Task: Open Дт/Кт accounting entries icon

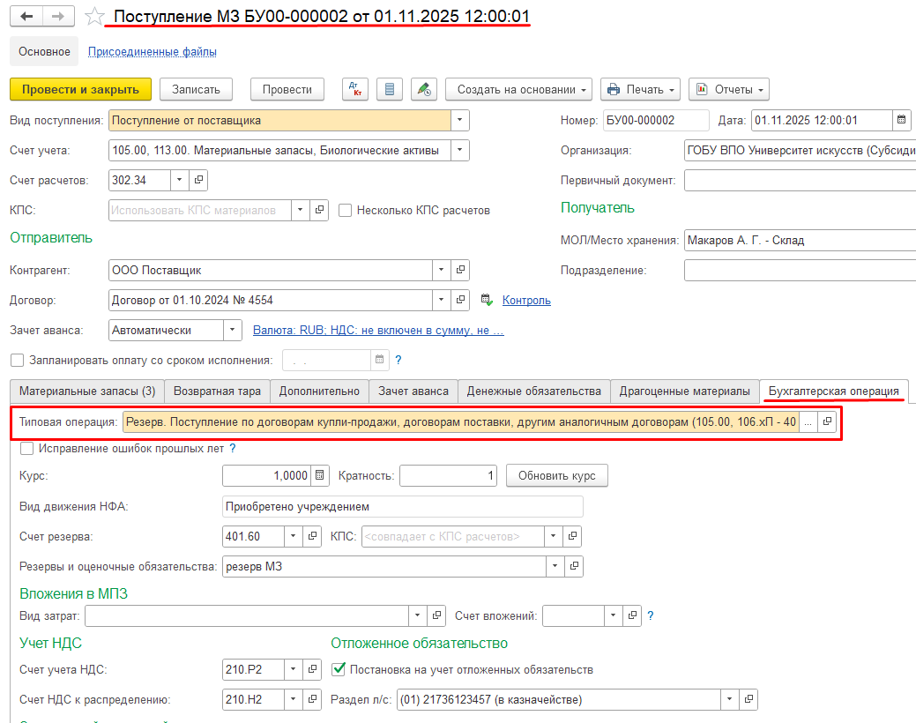Action: (x=355, y=89)
